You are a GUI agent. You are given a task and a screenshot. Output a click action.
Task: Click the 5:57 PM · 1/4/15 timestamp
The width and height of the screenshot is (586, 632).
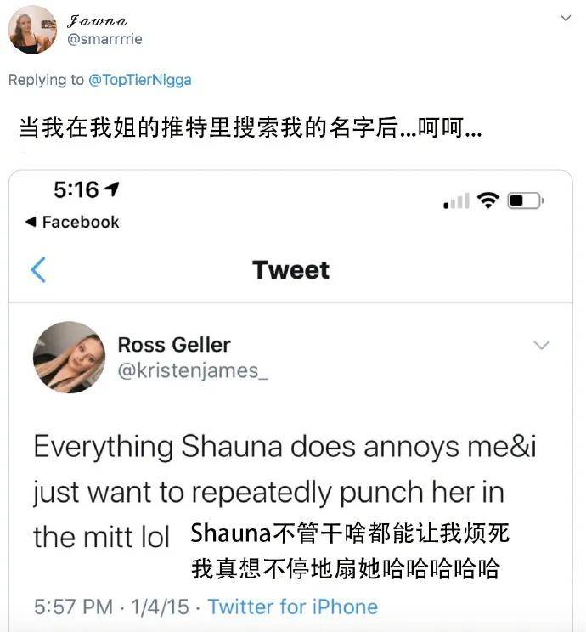point(111,607)
